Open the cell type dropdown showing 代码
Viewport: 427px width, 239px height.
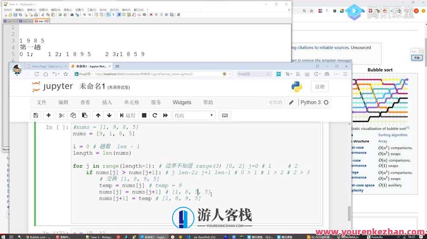pyautogui.click(x=194, y=115)
